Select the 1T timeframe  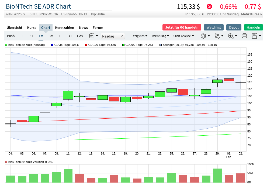(22, 36)
